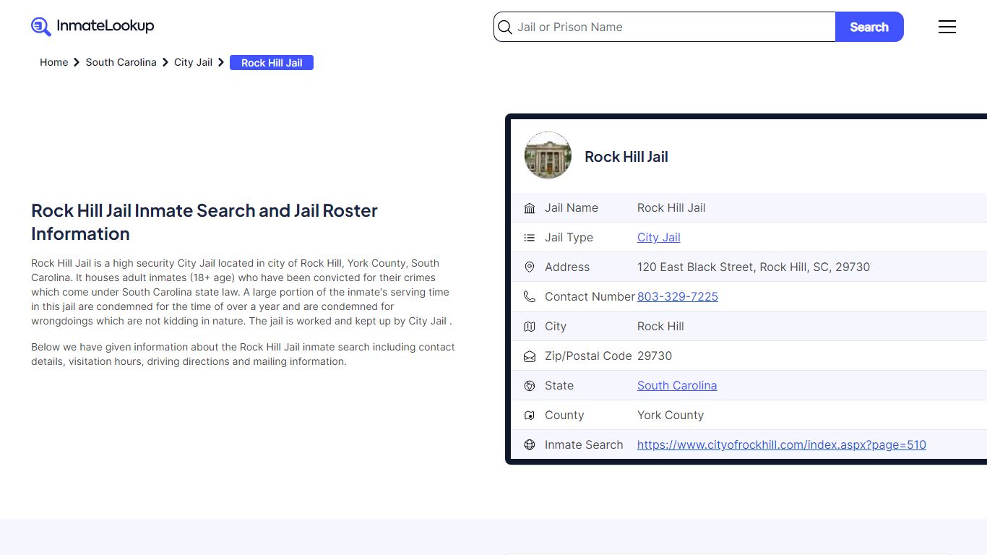
Task: Click the list icon next to Jail Type
Action: [x=529, y=237]
